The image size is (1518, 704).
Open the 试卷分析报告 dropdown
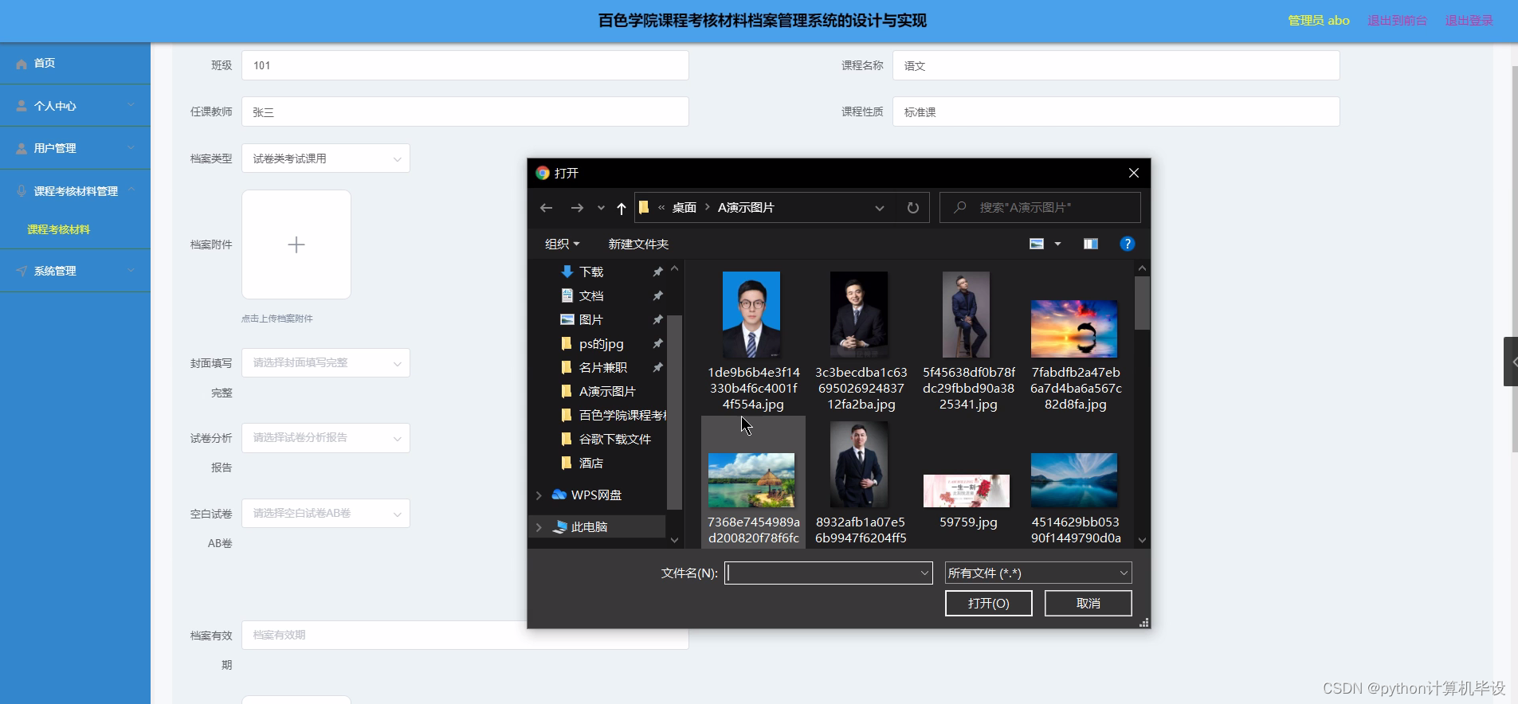326,438
